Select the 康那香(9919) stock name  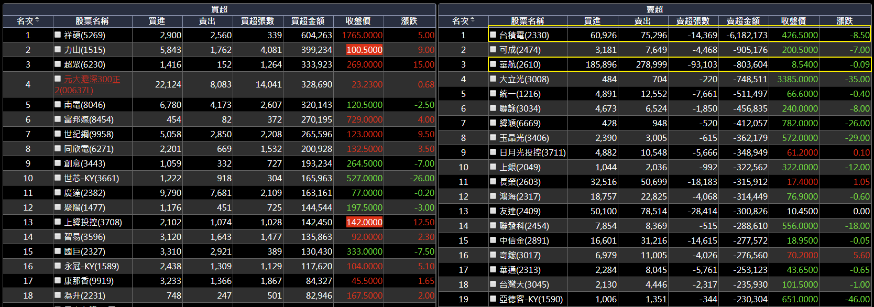pos(89,281)
